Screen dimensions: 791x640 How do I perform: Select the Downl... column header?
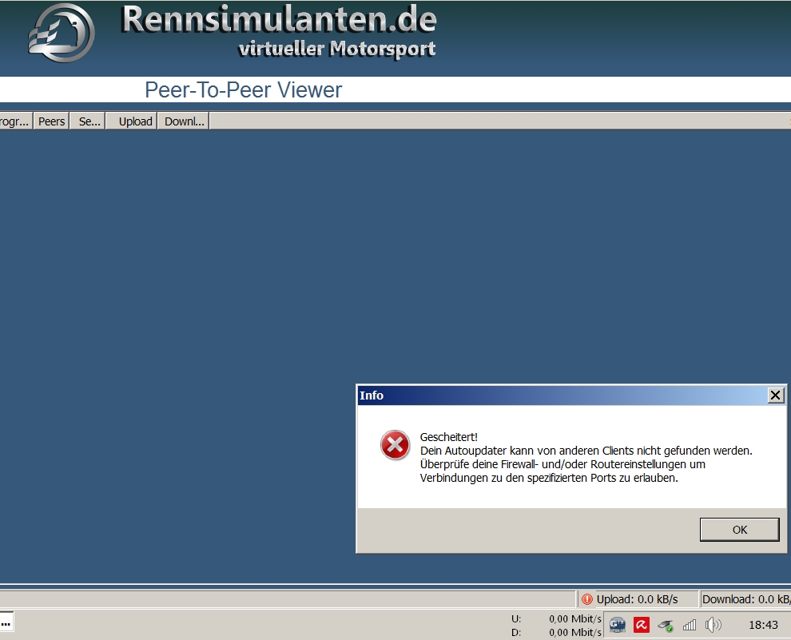(x=184, y=121)
